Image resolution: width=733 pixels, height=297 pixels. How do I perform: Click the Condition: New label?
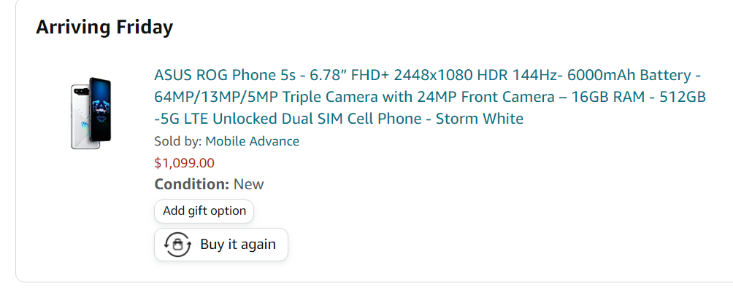pyautogui.click(x=209, y=184)
